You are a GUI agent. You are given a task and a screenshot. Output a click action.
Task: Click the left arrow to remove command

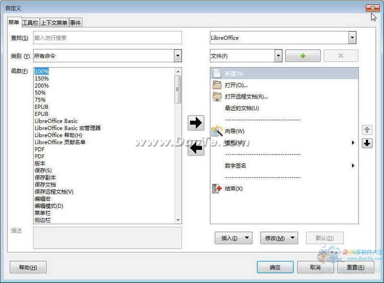(196, 148)
